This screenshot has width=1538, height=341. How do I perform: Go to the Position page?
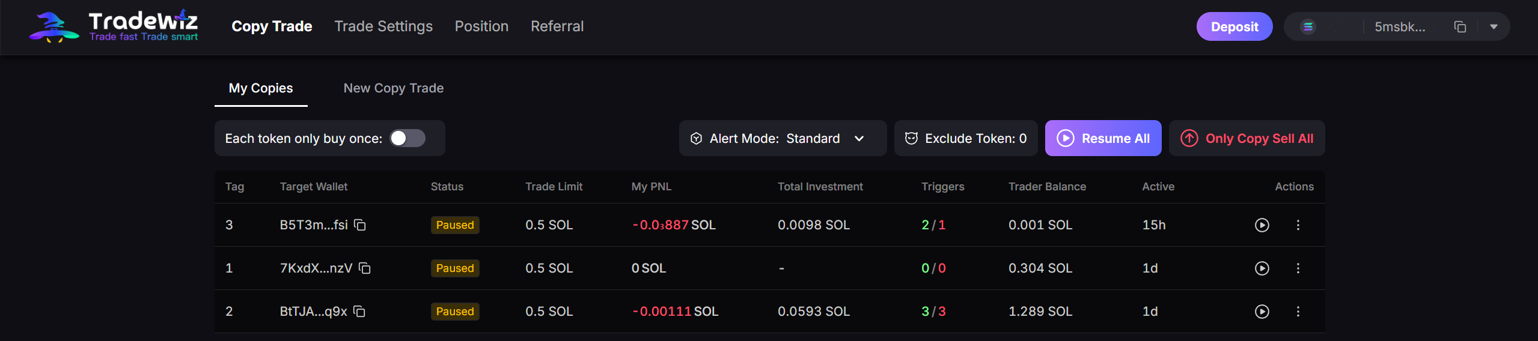[481, 26]
